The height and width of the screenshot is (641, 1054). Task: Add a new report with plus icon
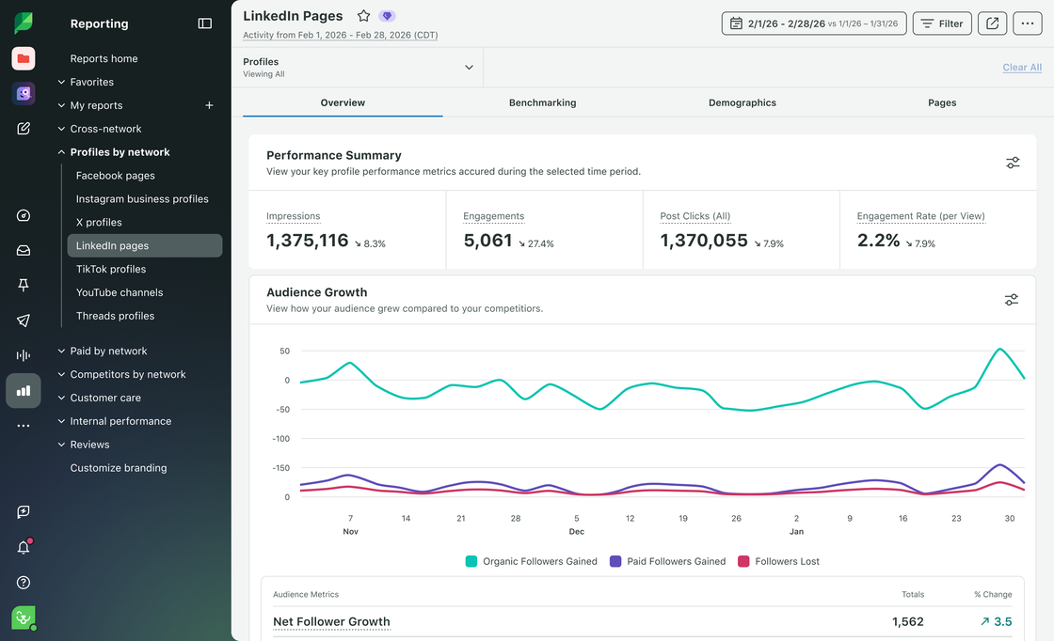(209, 105)
